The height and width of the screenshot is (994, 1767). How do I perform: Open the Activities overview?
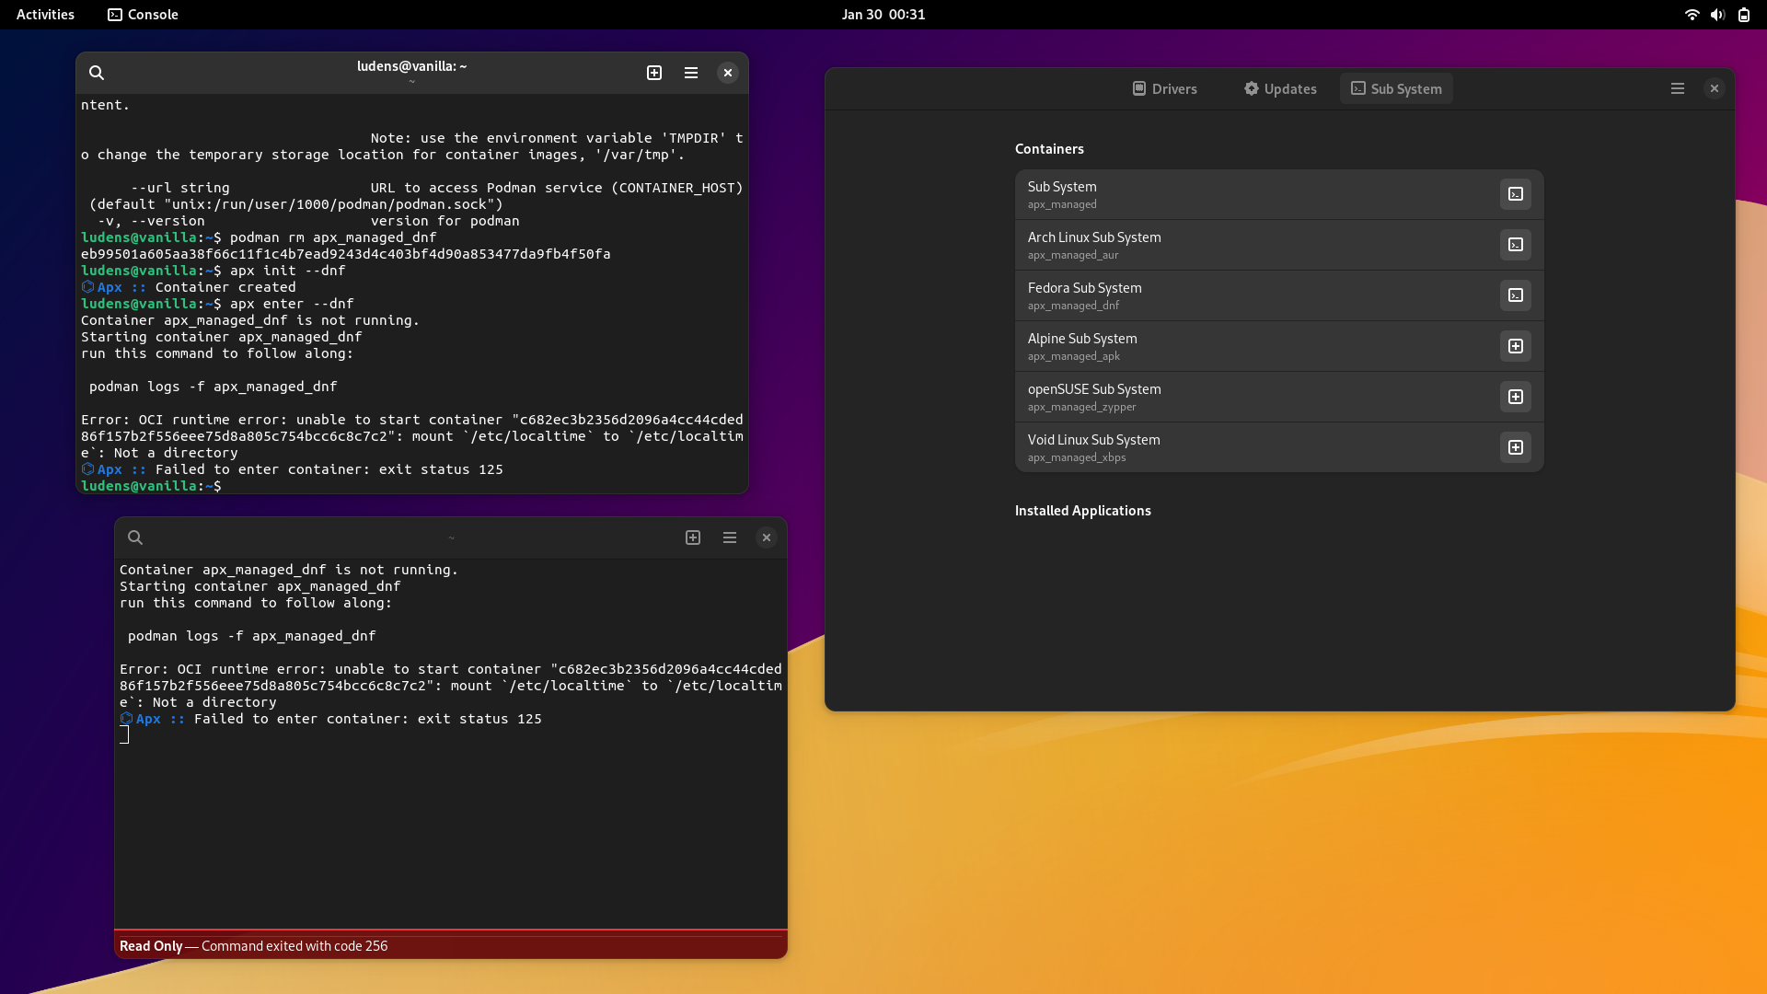click(44, 15)
